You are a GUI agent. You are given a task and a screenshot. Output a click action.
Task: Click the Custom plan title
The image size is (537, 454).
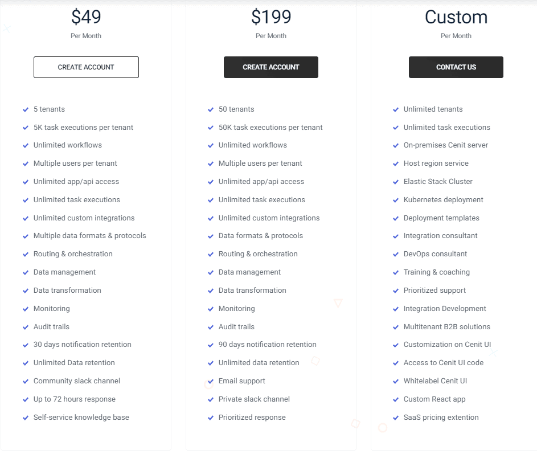tap(456, 17)
